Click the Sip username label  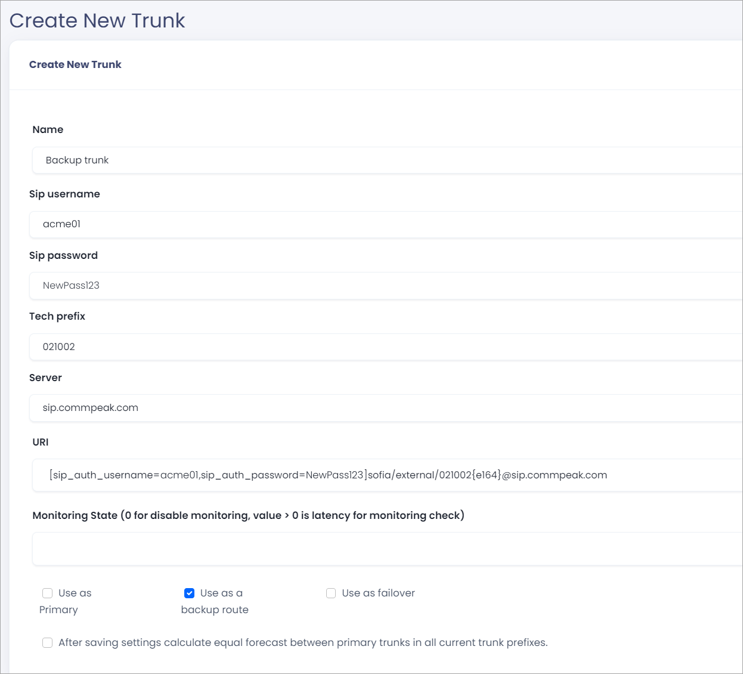click(64, 194)
